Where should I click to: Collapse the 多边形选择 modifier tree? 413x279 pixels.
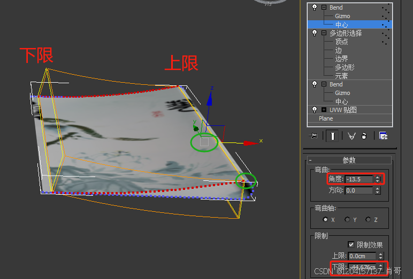(x=324, y=33)
